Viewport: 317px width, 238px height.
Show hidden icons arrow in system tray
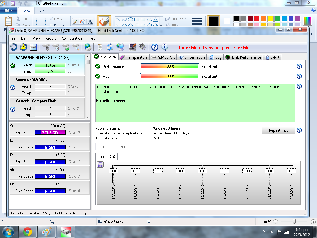pyautogui.click(x=271, y=232)
